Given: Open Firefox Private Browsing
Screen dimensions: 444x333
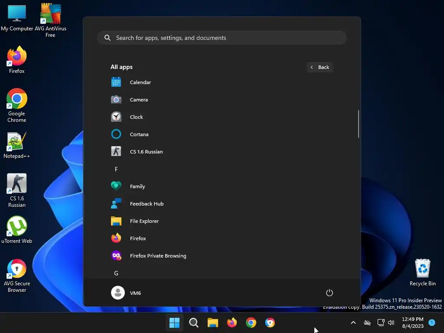Looking at the screenshot, I should click(x=222, y=255).
